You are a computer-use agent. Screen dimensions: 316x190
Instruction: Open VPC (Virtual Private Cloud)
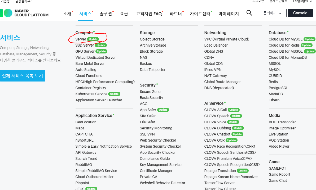pyautogui.click(x=227, y=39)
